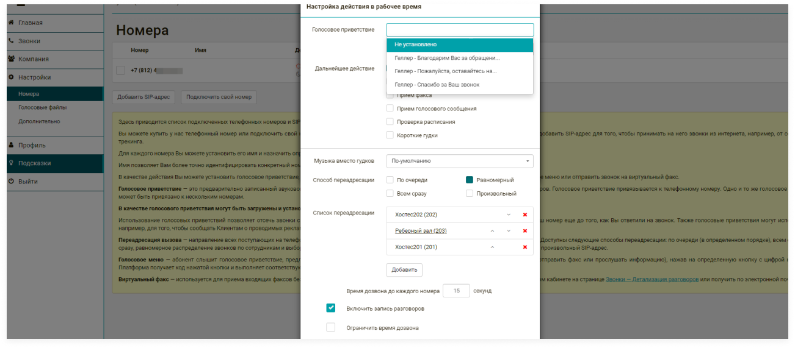Click the phone icon beside Звонки
This screenshot has height=348, width=795.
[x=11, y=41]
